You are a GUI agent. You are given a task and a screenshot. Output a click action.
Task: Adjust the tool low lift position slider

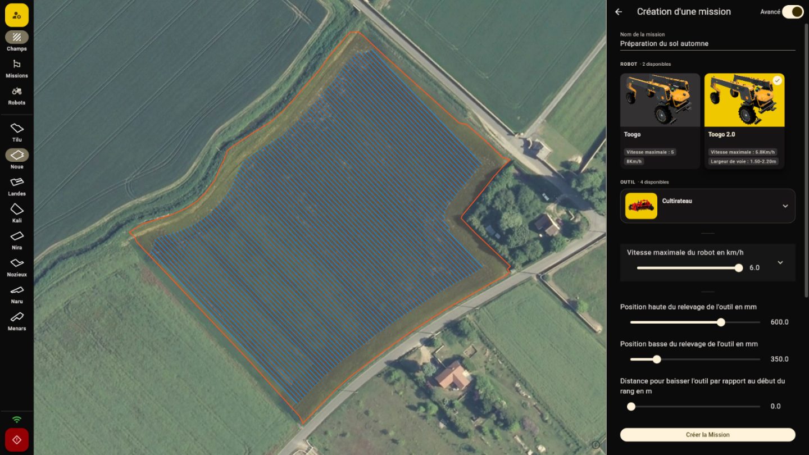pyautogui.click(x=695, y=360)
